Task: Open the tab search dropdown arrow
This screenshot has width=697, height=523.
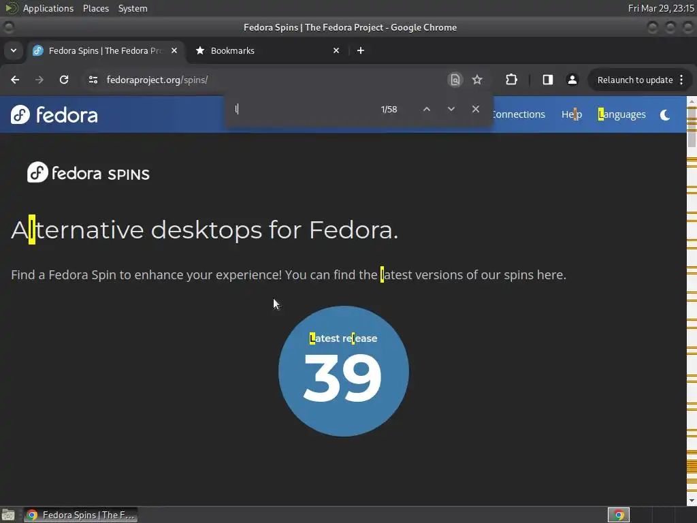Action: coord(14,50)
